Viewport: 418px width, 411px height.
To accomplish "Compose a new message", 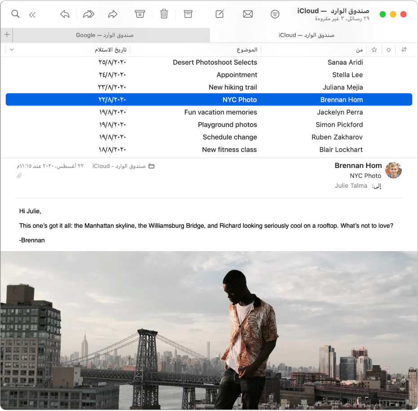I will coord(220,14).
